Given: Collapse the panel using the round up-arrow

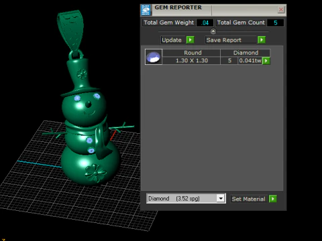Looking at the screenshot, I should (213, 31).
